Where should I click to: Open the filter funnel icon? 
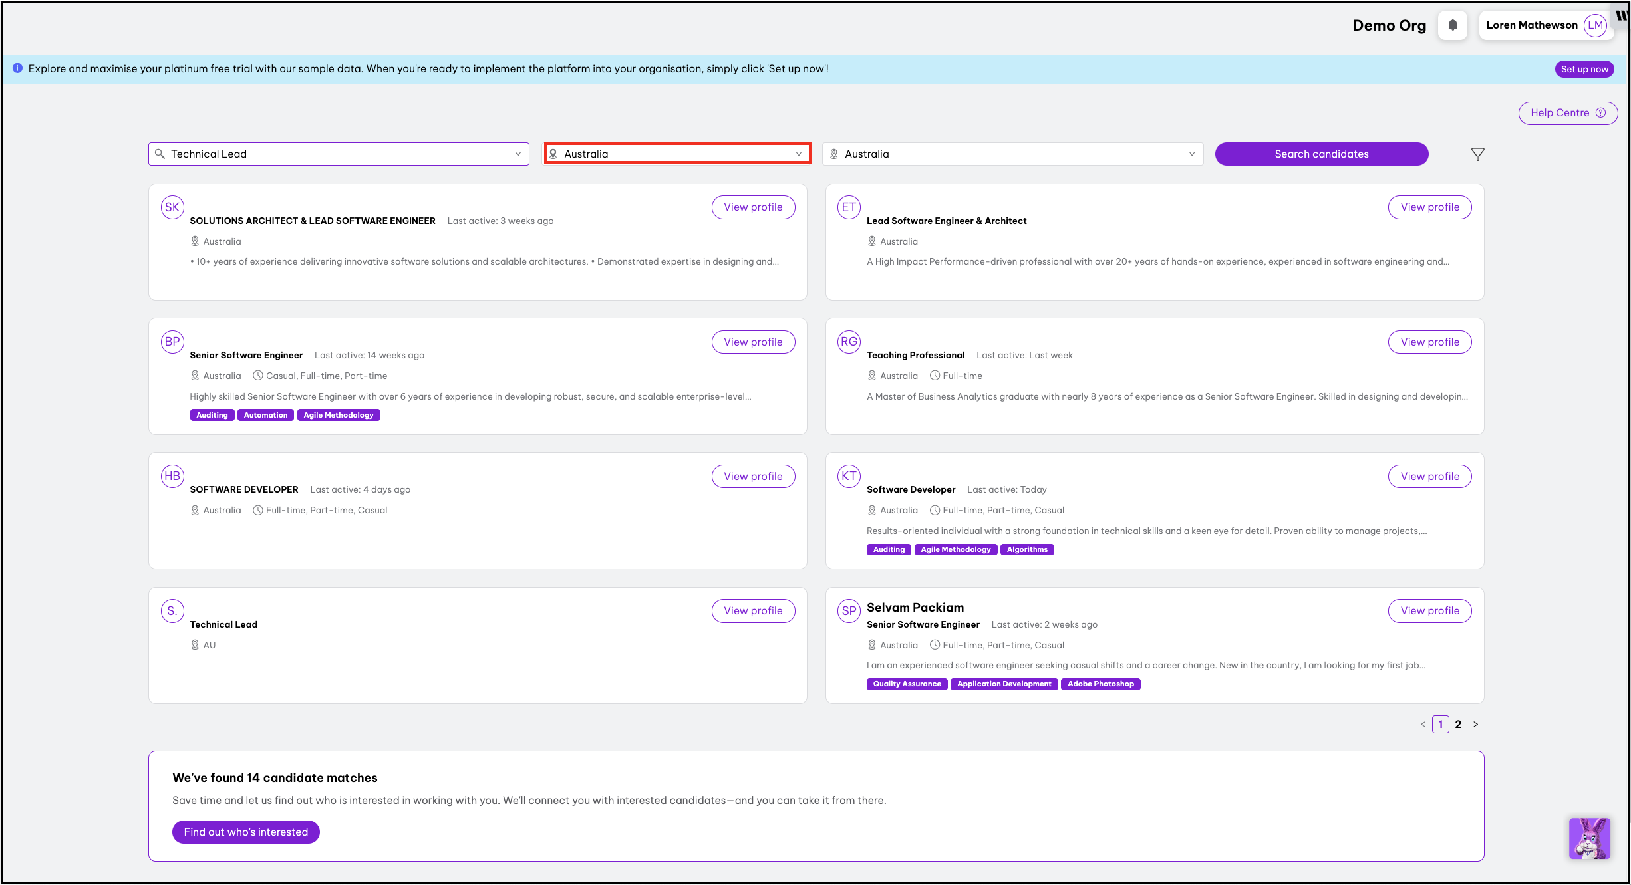1477,154
